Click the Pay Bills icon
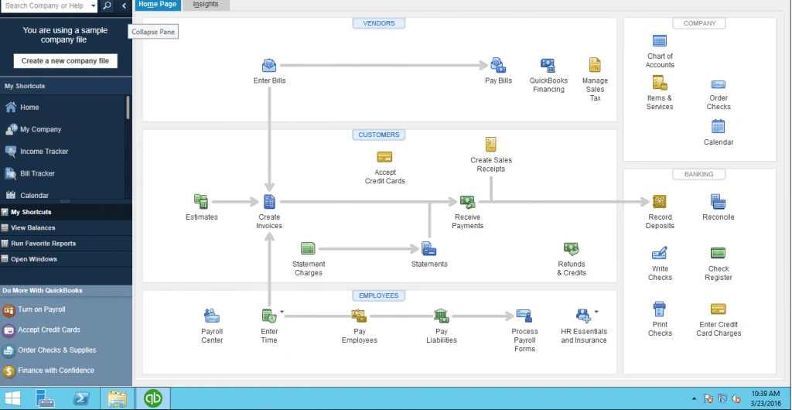Screen dimensions: 792x410 click(498, 66)
